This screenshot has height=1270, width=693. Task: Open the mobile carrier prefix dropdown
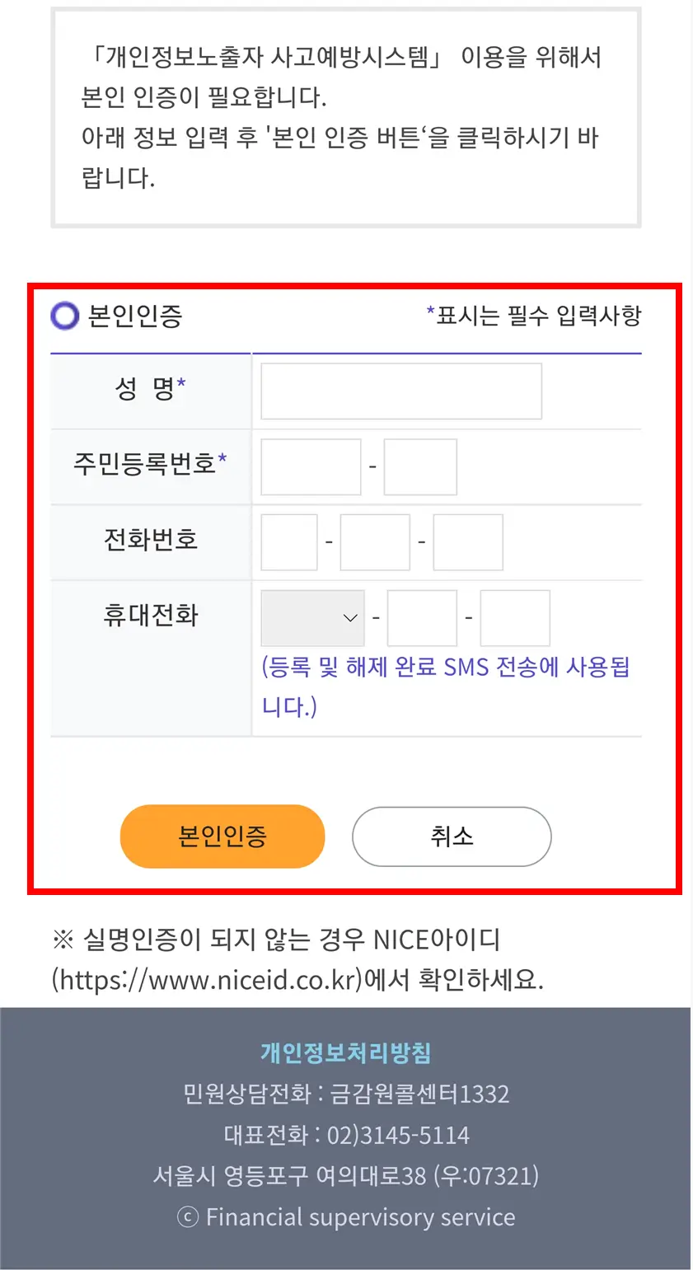tap(311, 617)
